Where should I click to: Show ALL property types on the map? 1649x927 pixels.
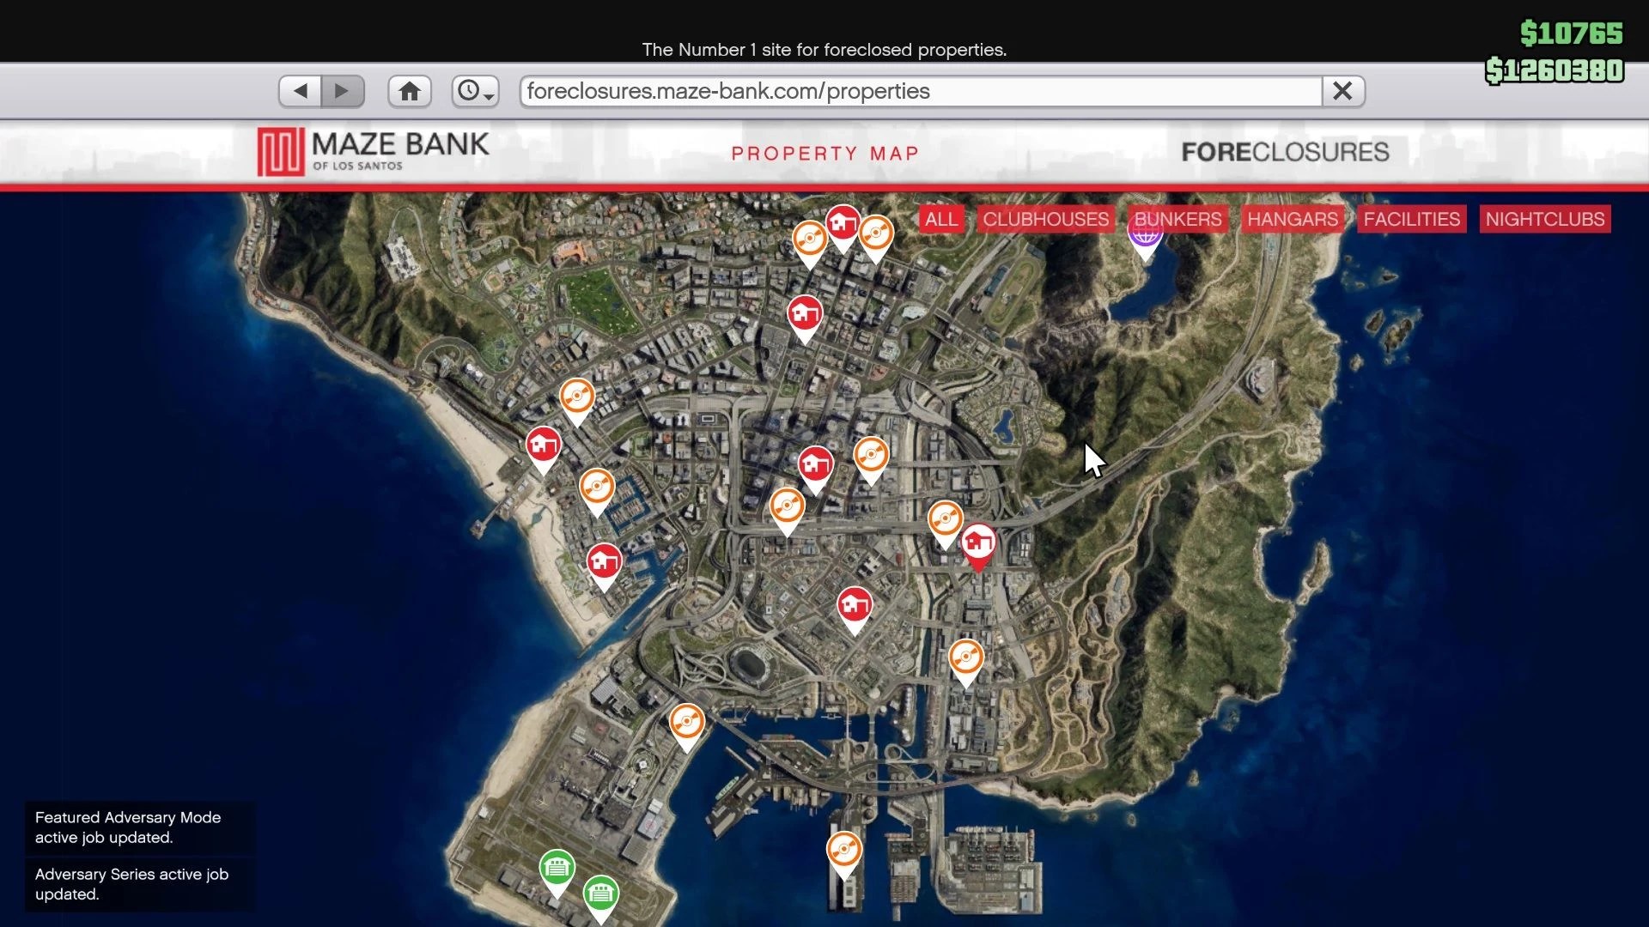coord(941,219)
